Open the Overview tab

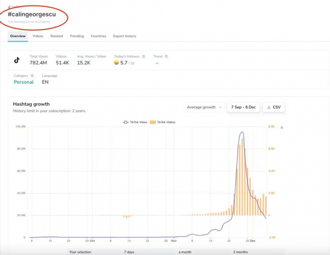pyautogui.click(x=18, y=36)
